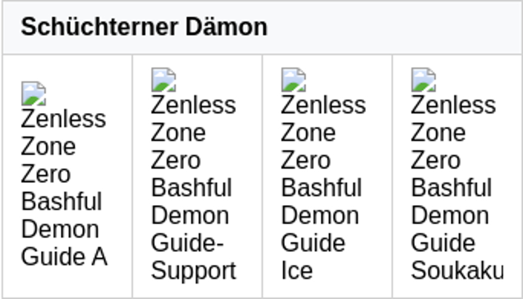Click the word "Ice" in the third cell
This screenshot has width=523, height=299.
tap(297, 271)
